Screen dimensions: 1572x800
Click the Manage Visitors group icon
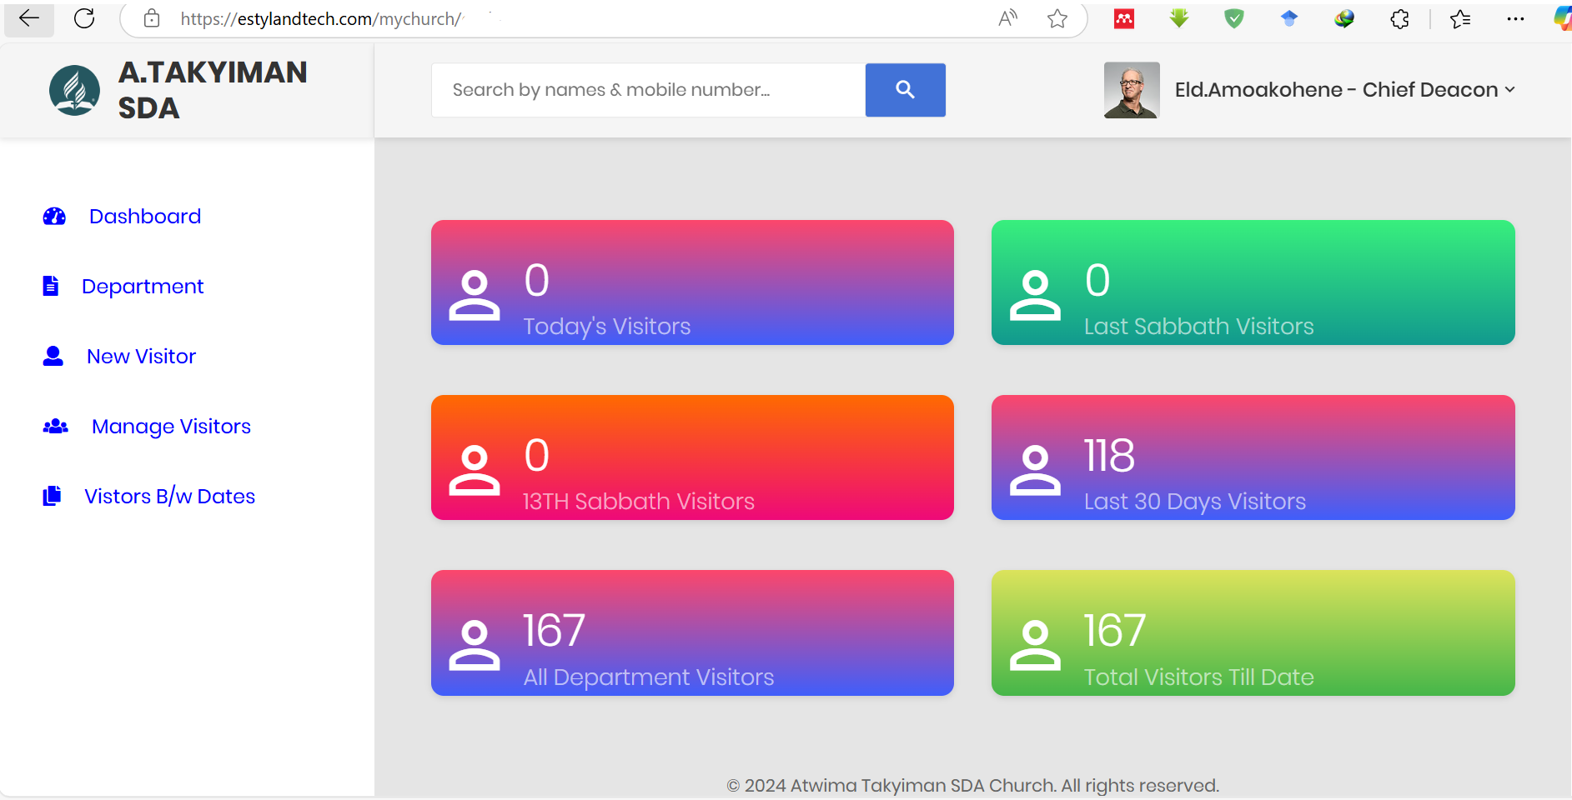coord(53,426)
